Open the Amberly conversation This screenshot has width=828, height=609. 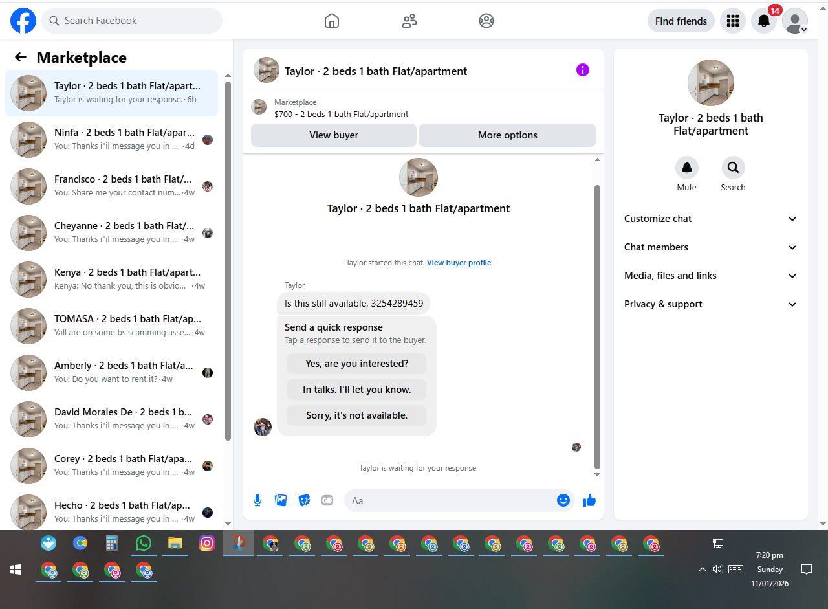pyautogui.click(x=112, y=373)
